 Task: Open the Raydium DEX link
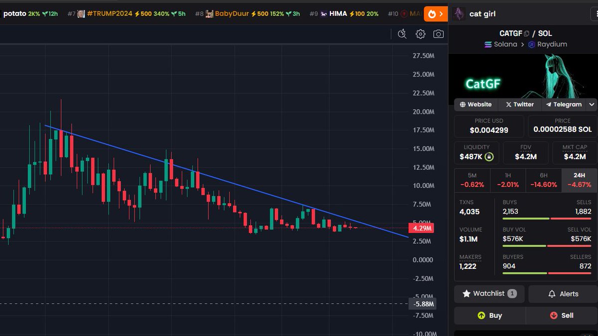tap(547, 44)
